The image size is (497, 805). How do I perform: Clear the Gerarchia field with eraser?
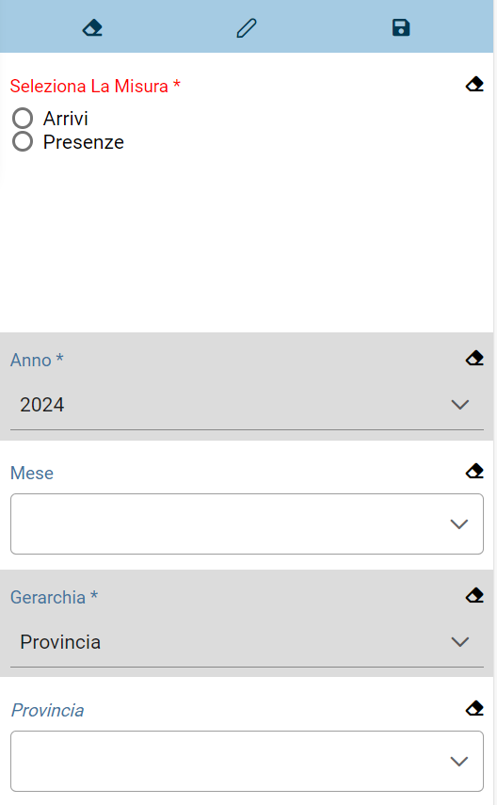(x=474, y=595)
